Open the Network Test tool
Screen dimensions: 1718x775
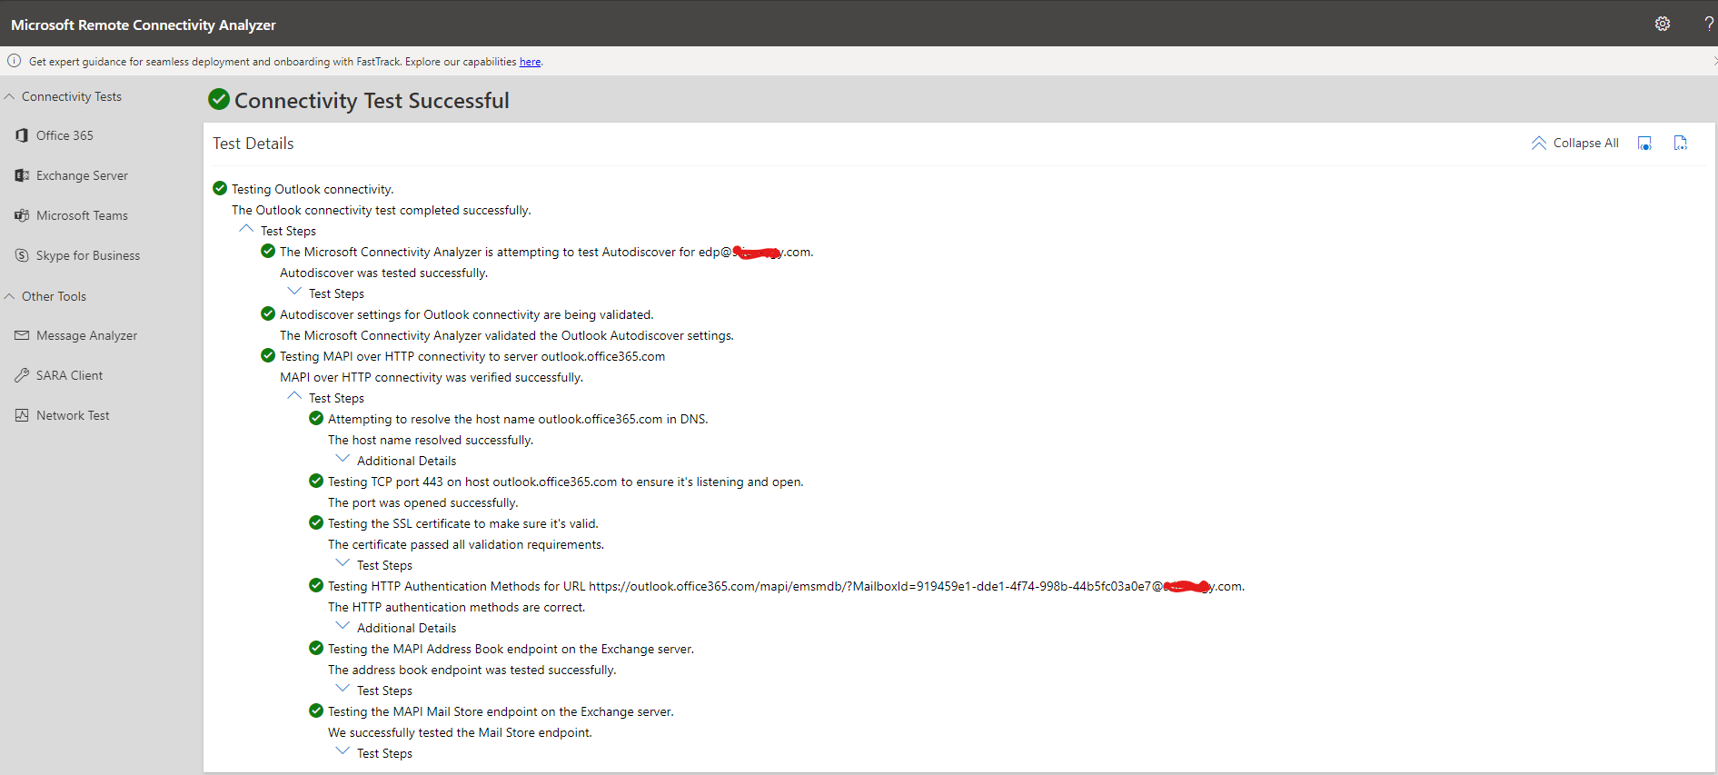tap(73, 415)
